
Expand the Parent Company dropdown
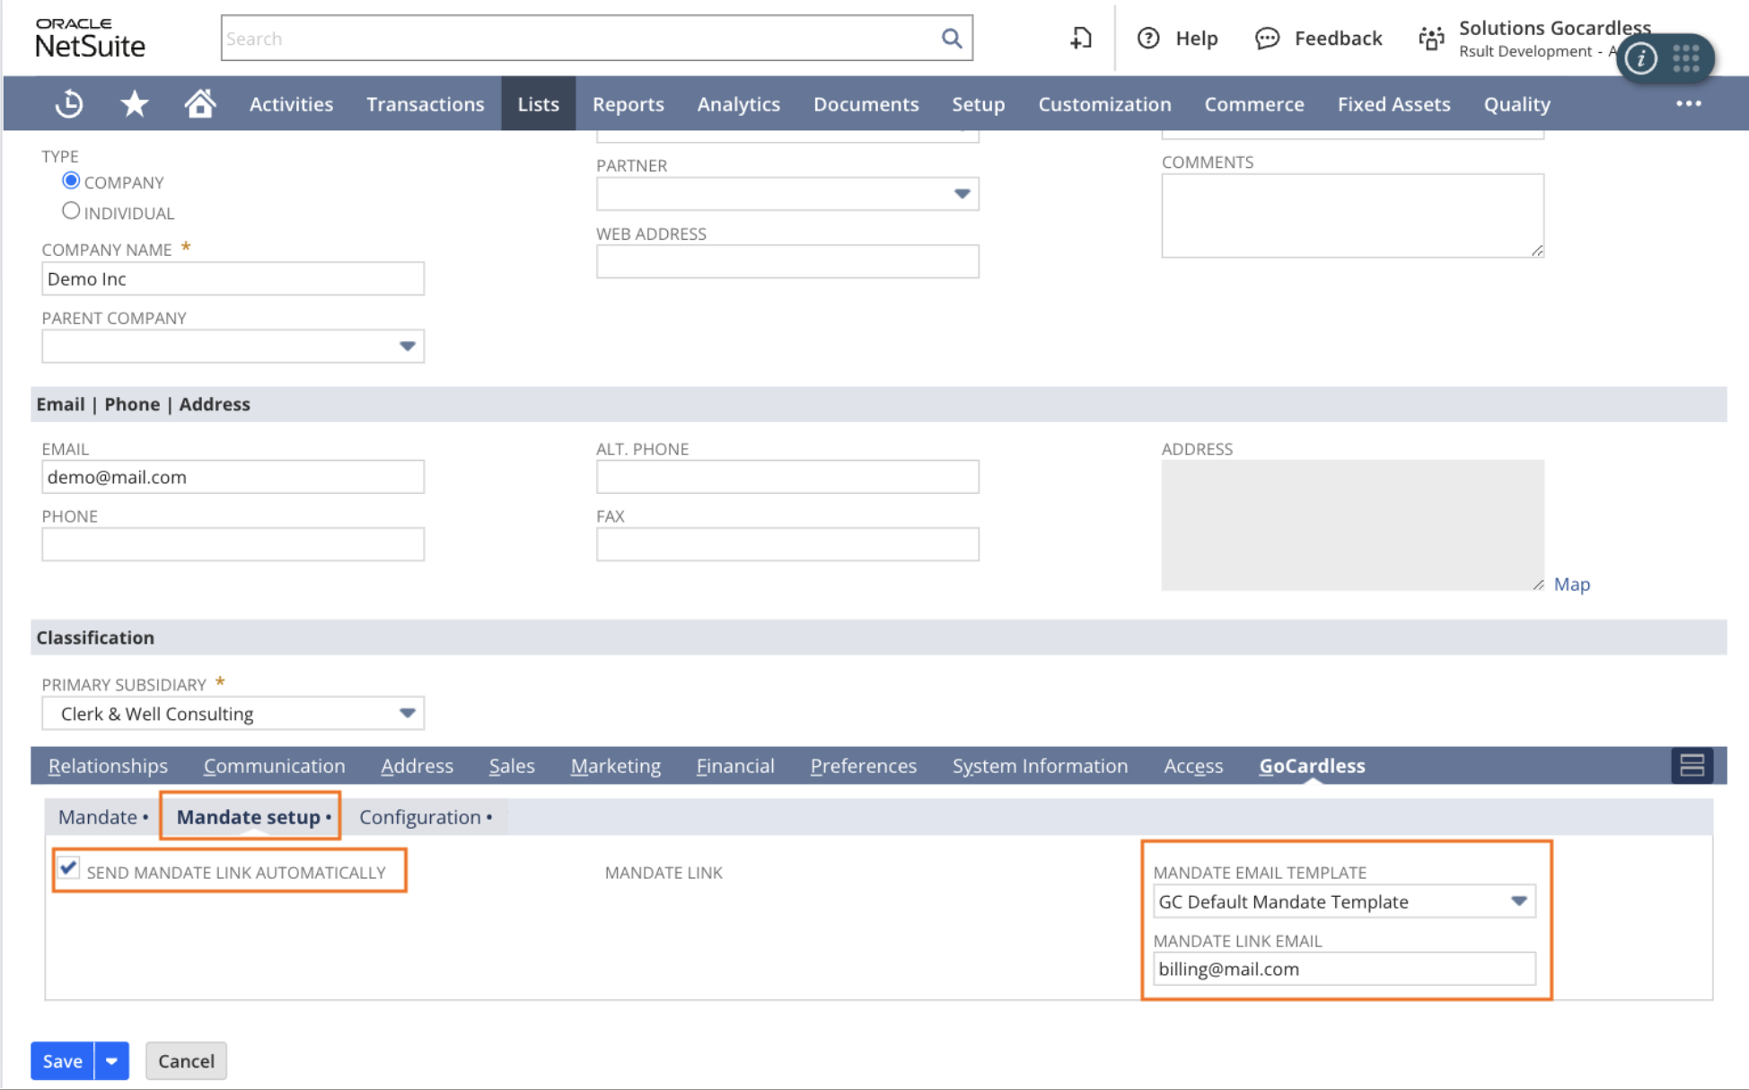click(407, 347)
